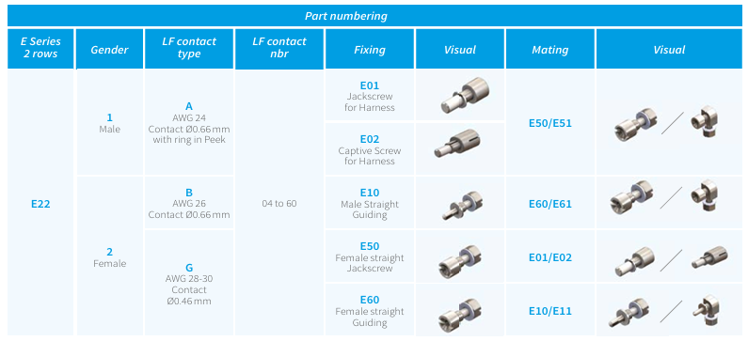The image size is (748, 341).
Task: Click the Mating column header
Action: coord(550,49)
